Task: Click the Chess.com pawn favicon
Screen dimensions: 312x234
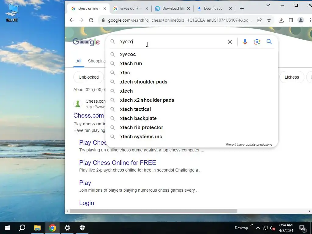Action: point(78,104)
